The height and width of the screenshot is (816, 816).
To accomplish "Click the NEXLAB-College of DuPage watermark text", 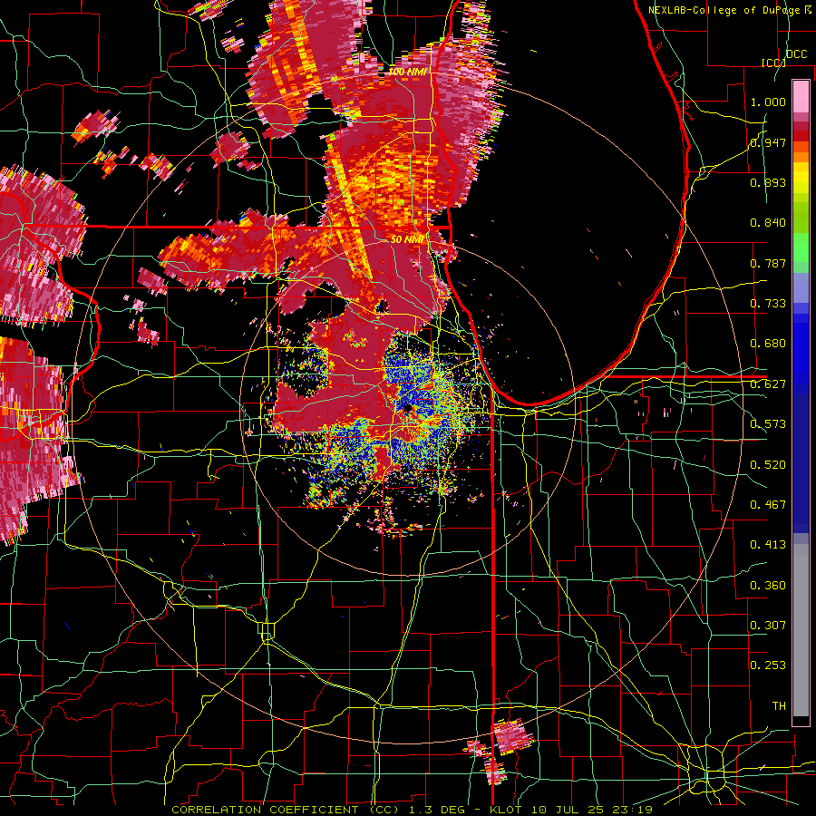I will [729, 10].
